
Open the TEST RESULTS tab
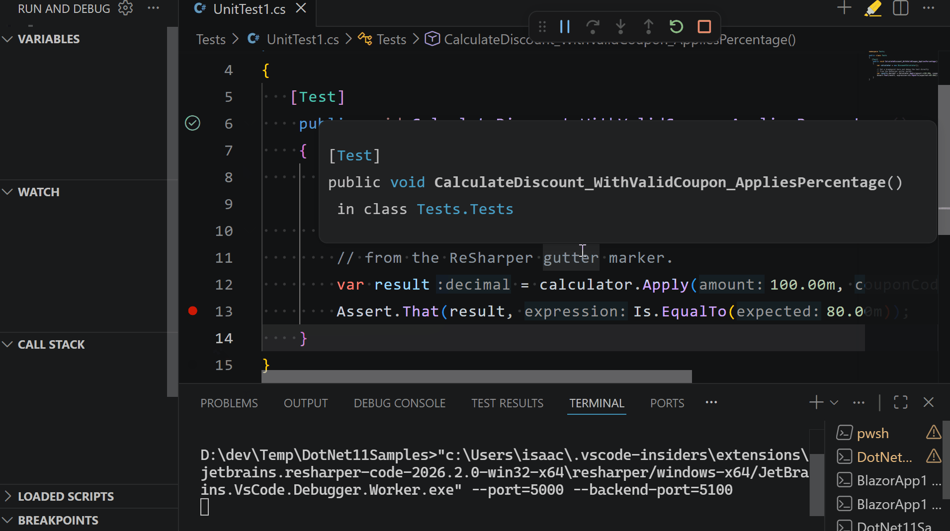(x=508, y=403)
